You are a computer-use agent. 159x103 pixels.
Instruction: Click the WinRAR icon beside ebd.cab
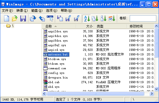click(45, 82)
